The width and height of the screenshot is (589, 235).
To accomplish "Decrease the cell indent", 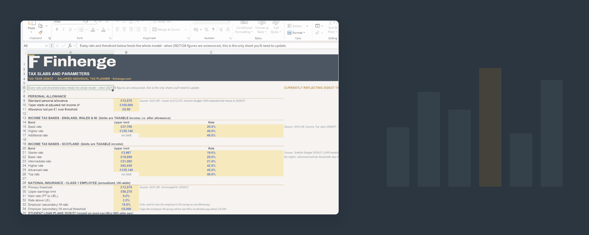I will pos(138,29).
